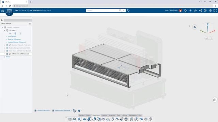Switch to the Lifecycle tab
This screenshot has height=122, width=218.
[124, 115]
